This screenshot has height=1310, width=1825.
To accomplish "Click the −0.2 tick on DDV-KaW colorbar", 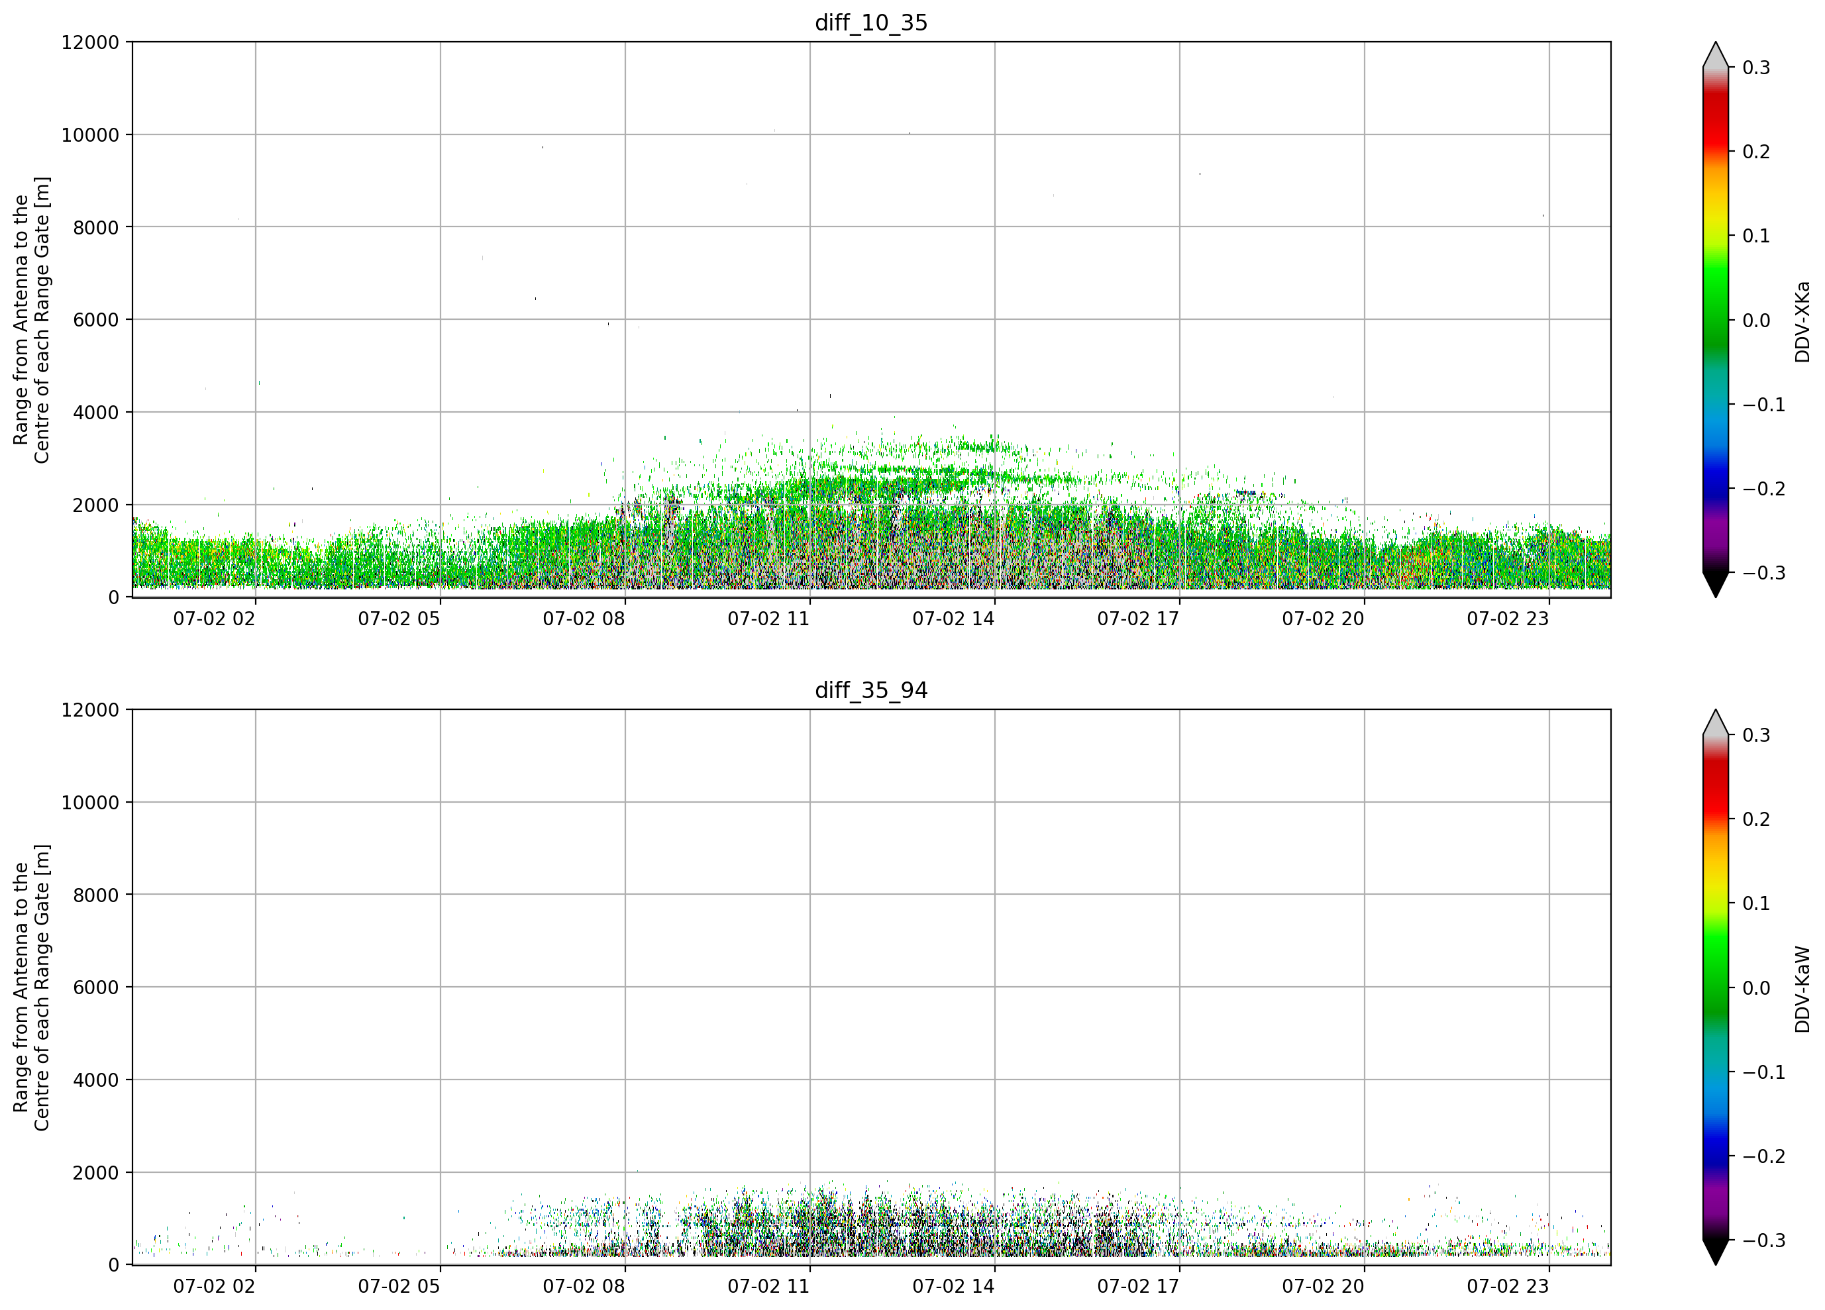I will (1764, 1156).
